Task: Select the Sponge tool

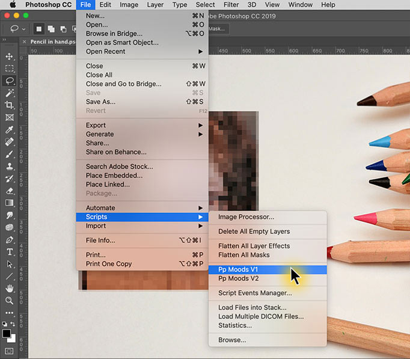Action: click(x=10, y=227)
